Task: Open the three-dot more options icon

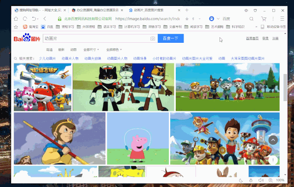Action: click(x=273, y=19)
